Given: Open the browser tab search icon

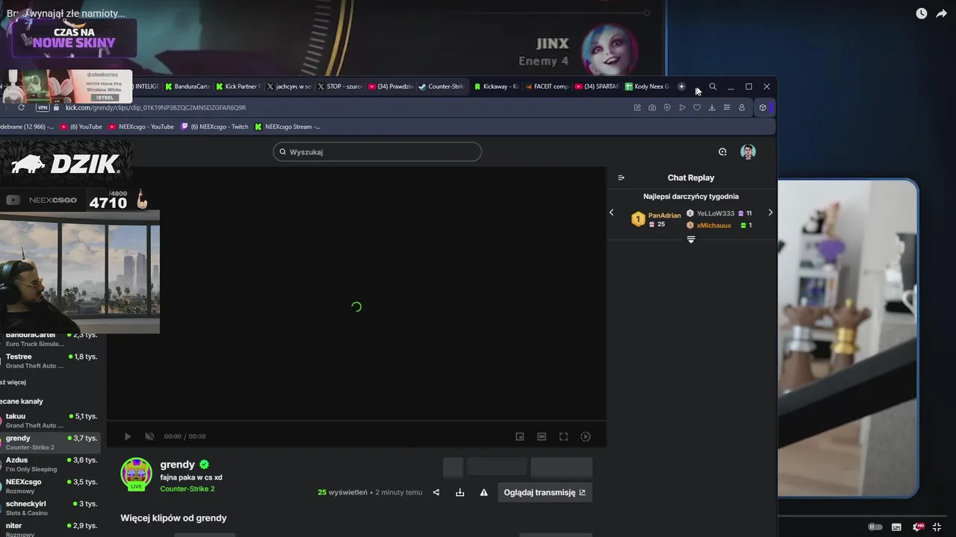Looking at the screenshot, I should coord(713,87).
